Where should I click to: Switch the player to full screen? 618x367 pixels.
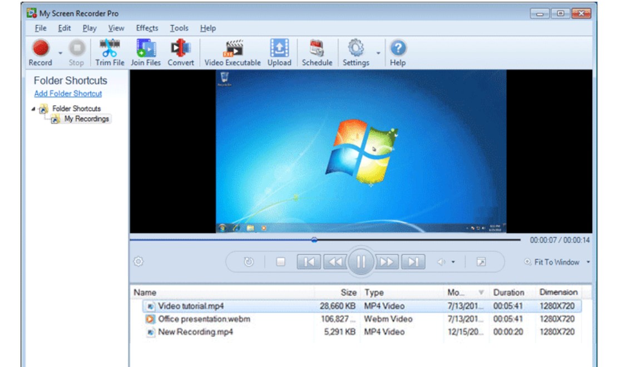pyautogui.click(x=481, y=262)
